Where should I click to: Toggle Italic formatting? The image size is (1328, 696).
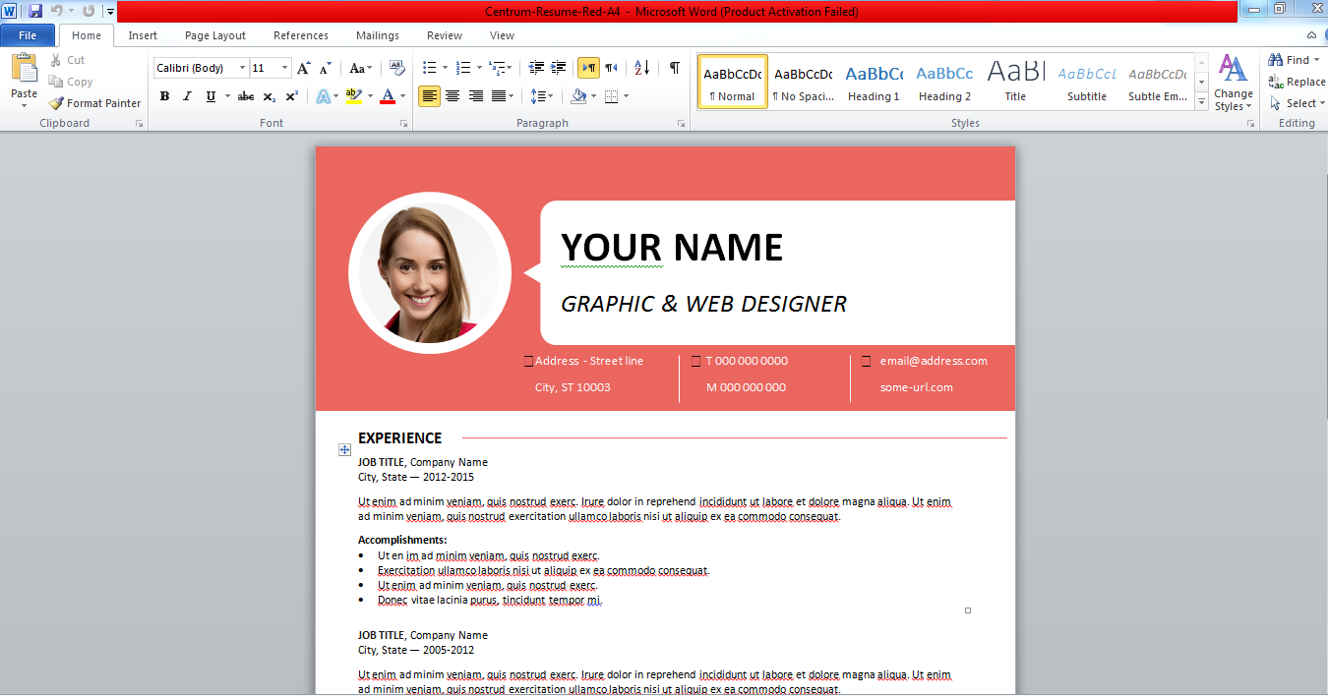[x=187, y=96]
